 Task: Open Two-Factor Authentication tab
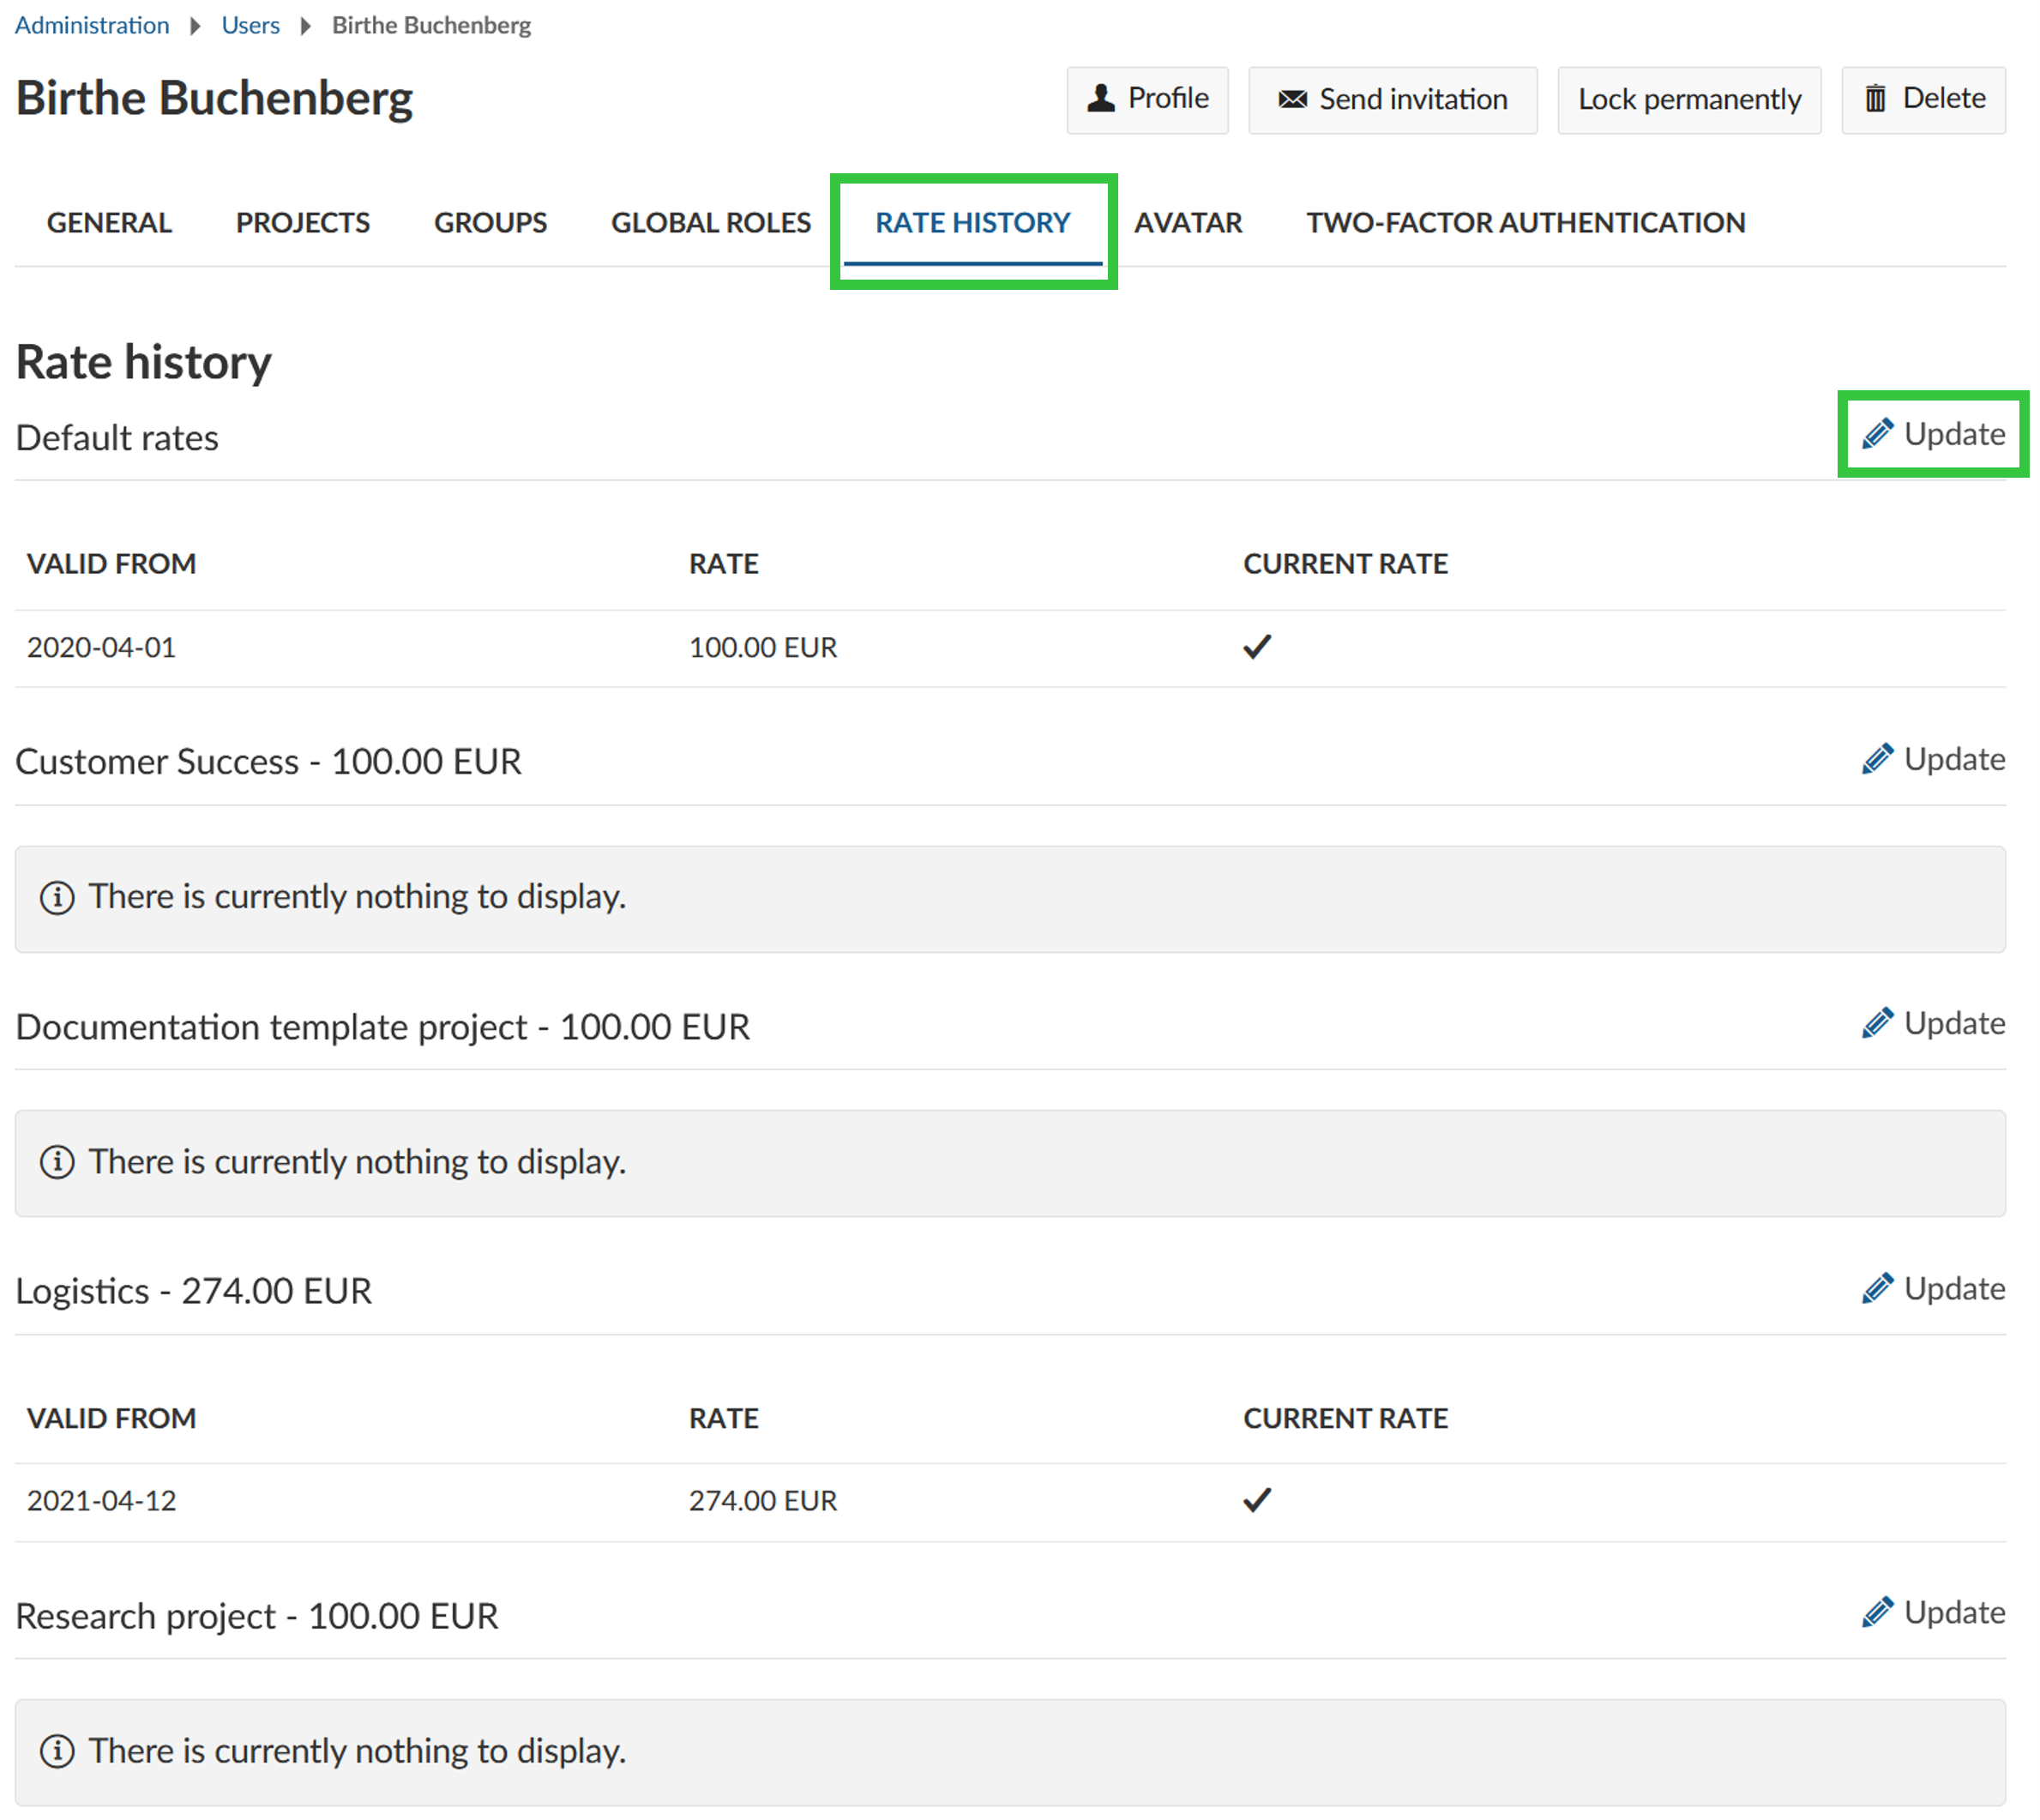(x=1526, y=222)
